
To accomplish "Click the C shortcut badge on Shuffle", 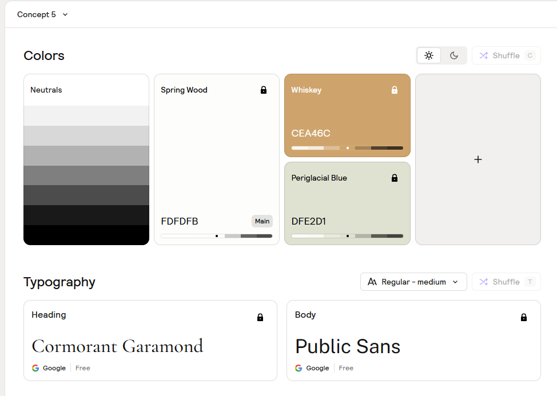I will click(530, 55).
